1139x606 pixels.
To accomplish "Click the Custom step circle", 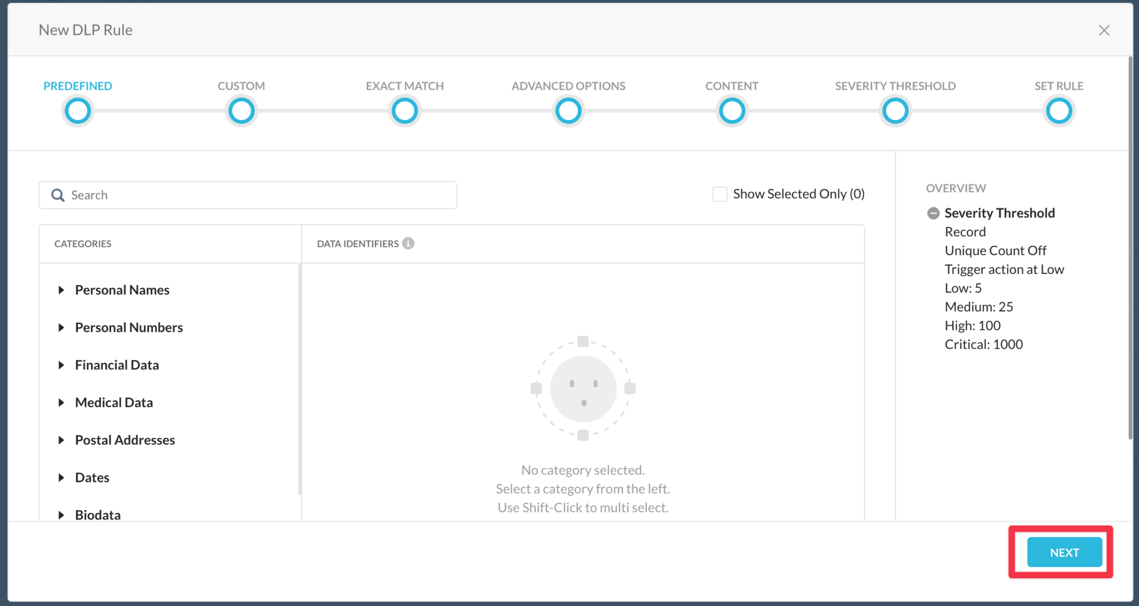I will pos(241,110).
